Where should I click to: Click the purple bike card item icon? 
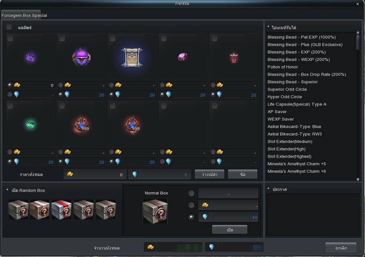coord(30,58)
